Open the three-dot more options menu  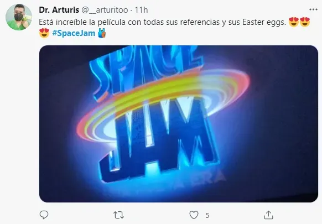coord(313,9)
